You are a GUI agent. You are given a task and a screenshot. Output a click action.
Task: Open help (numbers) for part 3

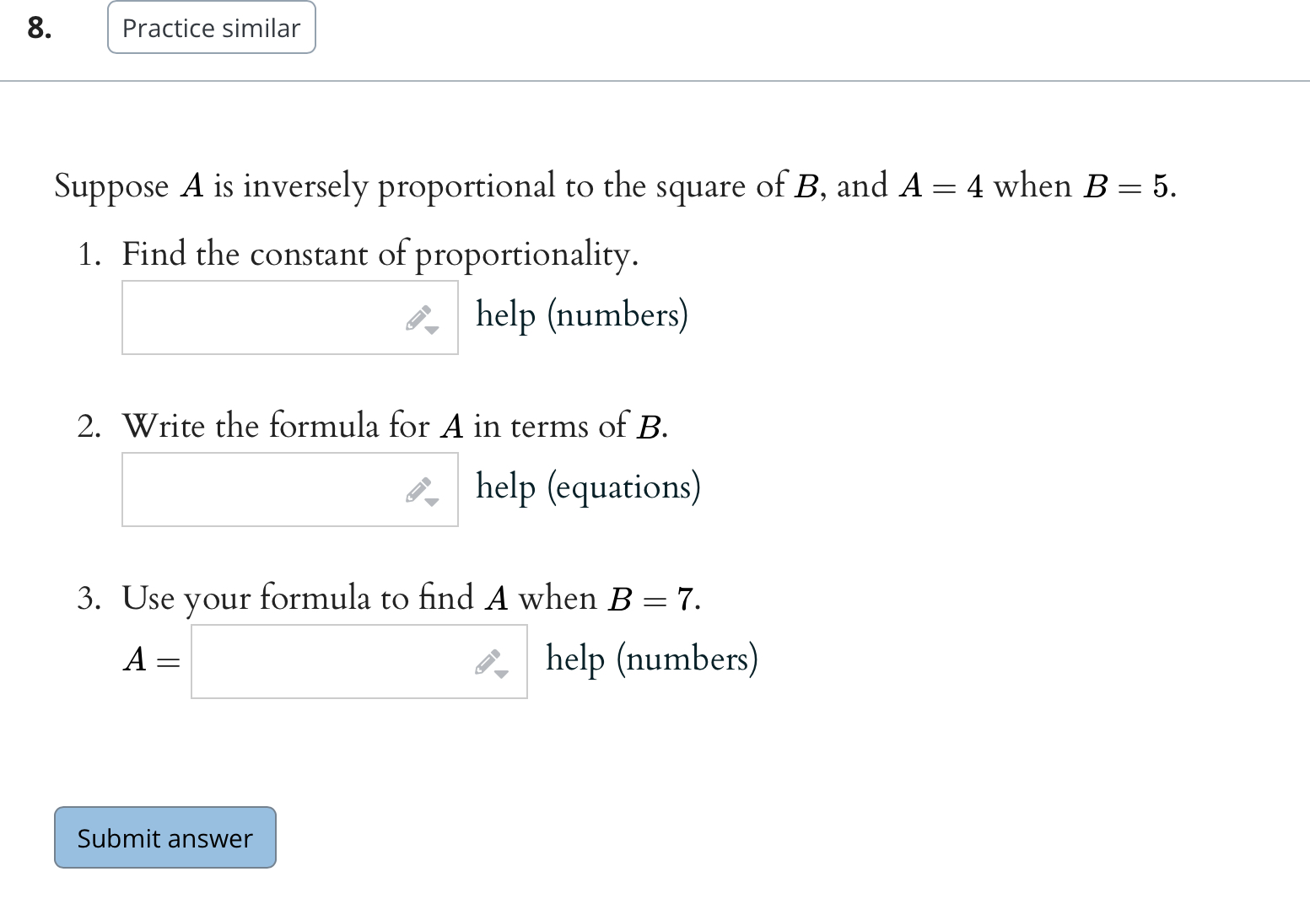[x=651, y=659]
